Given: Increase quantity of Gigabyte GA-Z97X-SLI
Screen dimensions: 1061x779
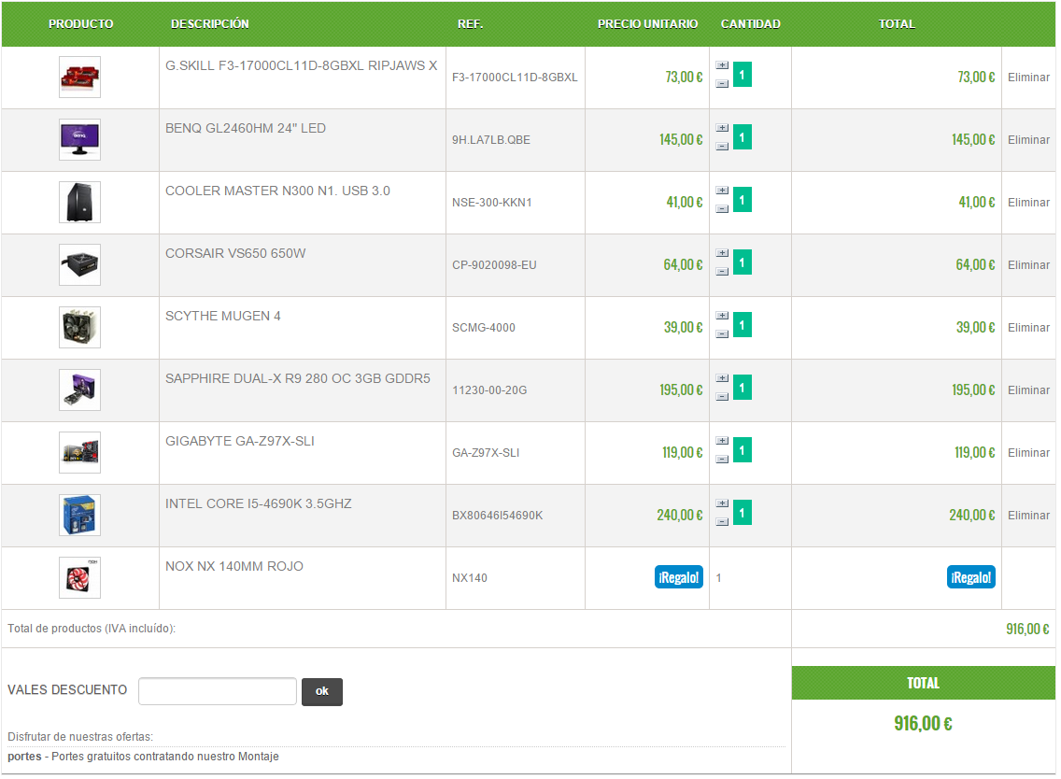Looking at the screenshot, I should pos(722,441).
